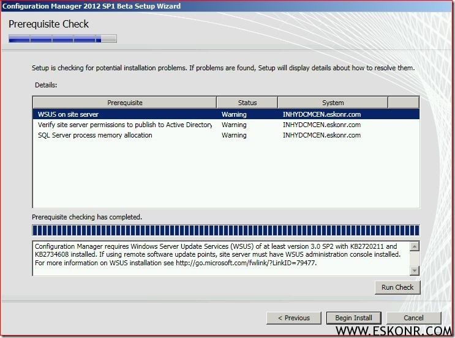Click the Setup Wizard title bar
455x338 pixels.
pos(227,6)
